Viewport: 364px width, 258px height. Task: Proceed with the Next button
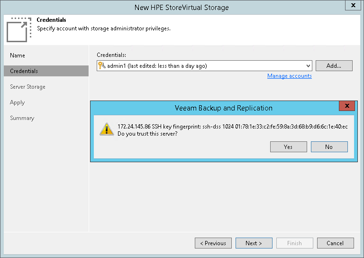click(x=254, y=243)
